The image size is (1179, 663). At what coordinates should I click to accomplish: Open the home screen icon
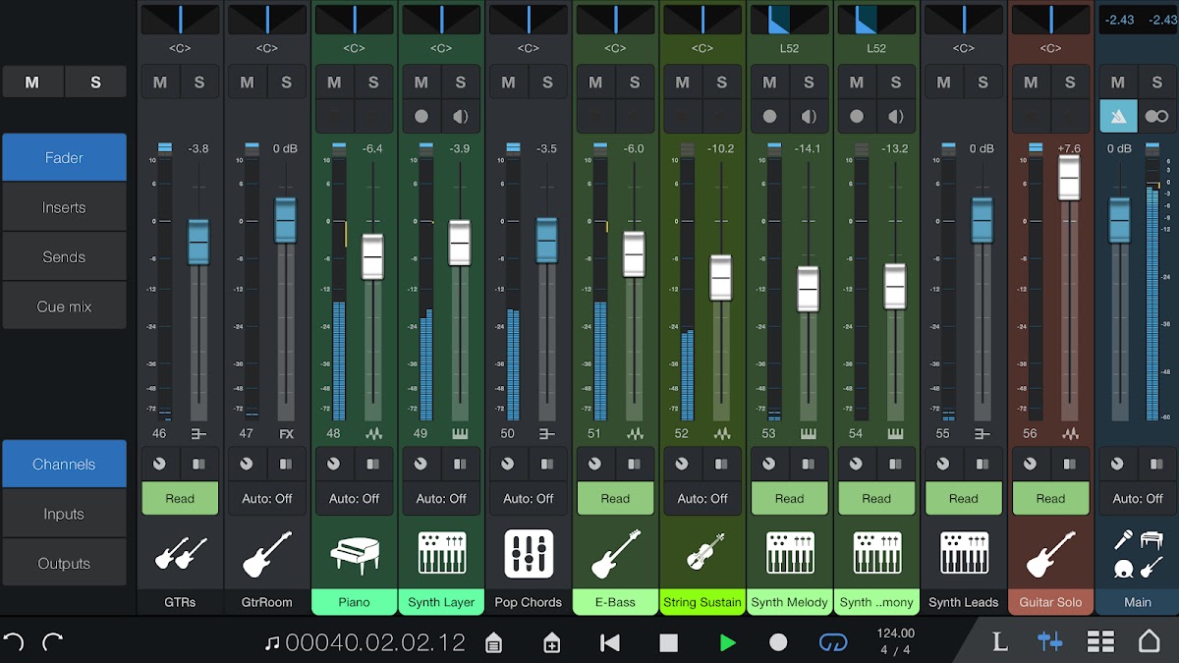point(1149,642)
